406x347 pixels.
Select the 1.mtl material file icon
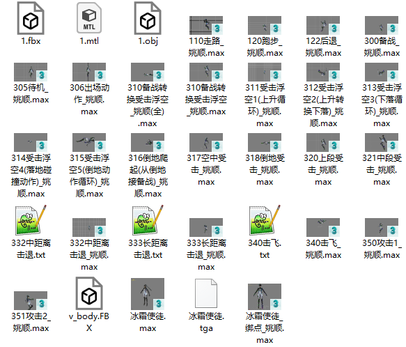click(x=89, y=18)
